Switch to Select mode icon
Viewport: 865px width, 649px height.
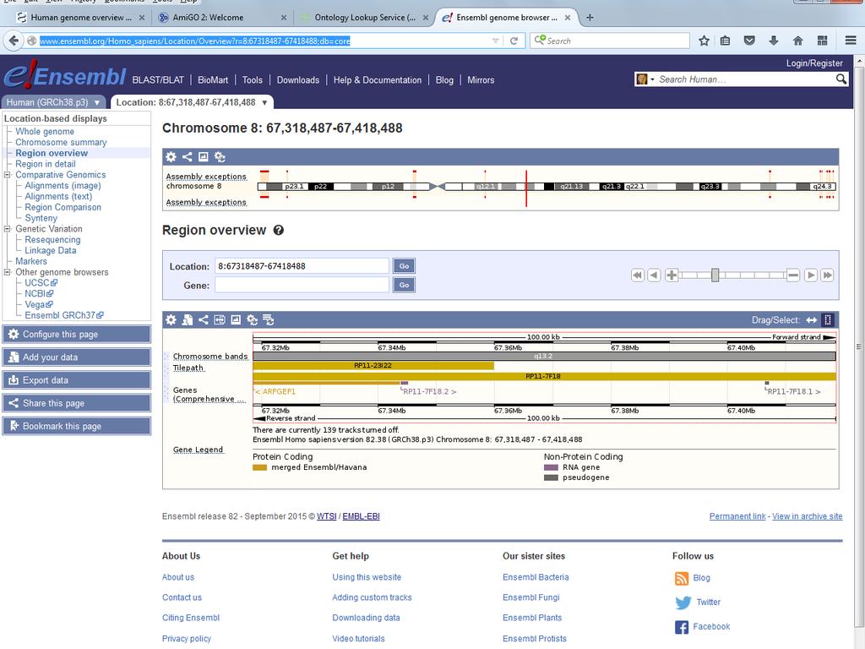[828, 320]
